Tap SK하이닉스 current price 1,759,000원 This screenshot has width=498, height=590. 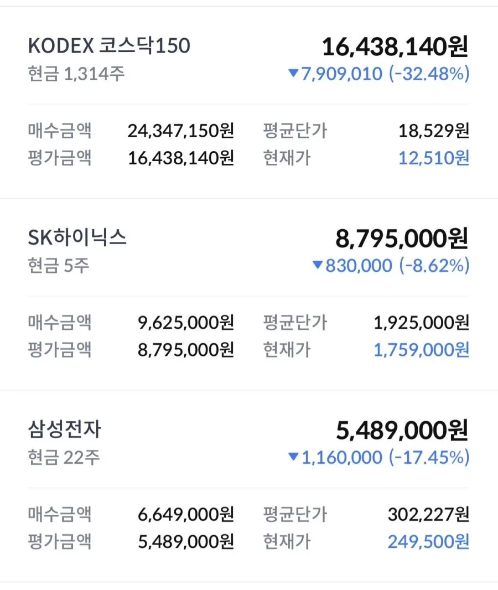(x=421, y=350)
